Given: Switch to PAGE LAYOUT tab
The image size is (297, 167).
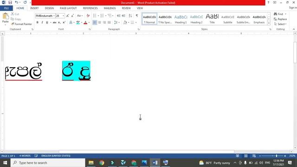Looking at the screenshot, I should coord(68,8).
